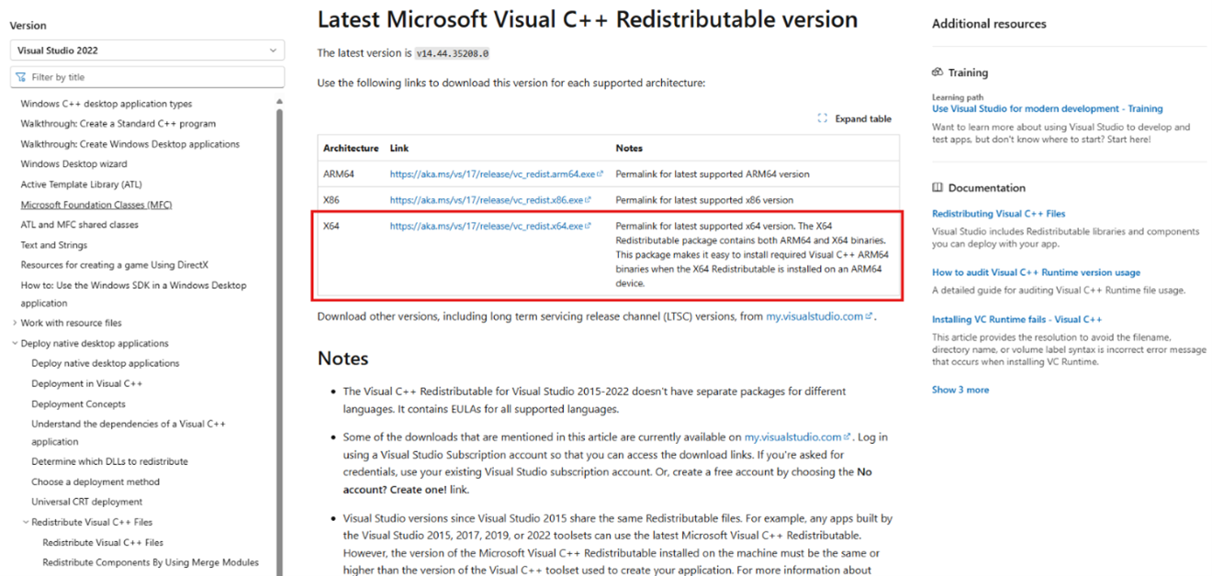
Task: Click Show 3 more link
Action: (960, 390)
